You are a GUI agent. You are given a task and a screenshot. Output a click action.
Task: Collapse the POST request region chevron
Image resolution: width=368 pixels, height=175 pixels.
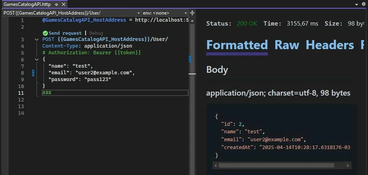pyautogui.click(x=37, y=39)
